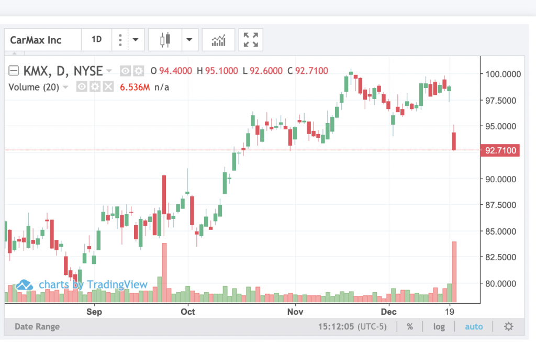Expand the chart style dropdown arrow
Screen dimensions: 536x342
pos(188,40)
